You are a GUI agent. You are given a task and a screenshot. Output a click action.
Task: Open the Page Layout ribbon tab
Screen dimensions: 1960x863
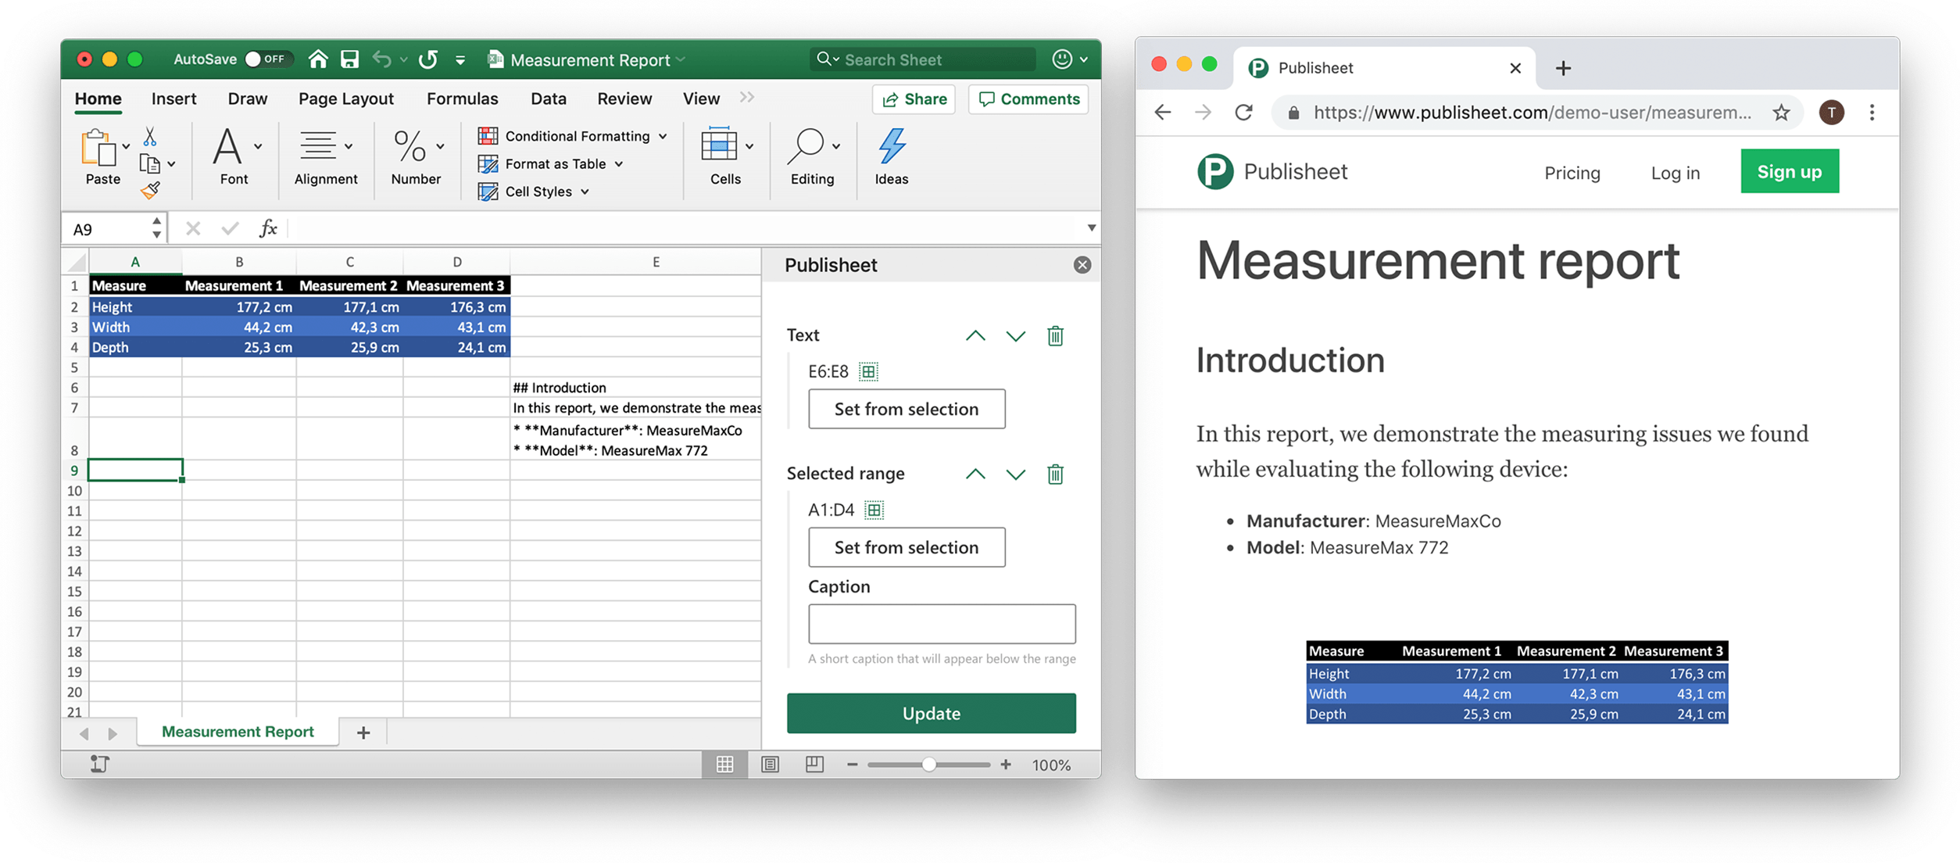pos(345,98)
